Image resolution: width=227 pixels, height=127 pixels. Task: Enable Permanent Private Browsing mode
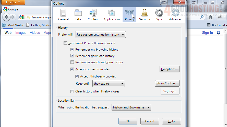[65, 43]
